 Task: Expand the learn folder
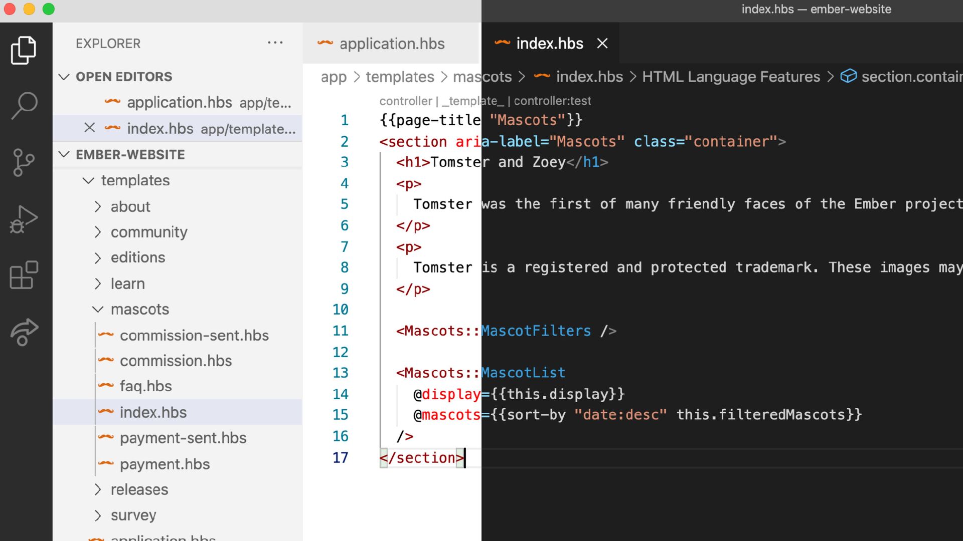[x=98, y=284]
